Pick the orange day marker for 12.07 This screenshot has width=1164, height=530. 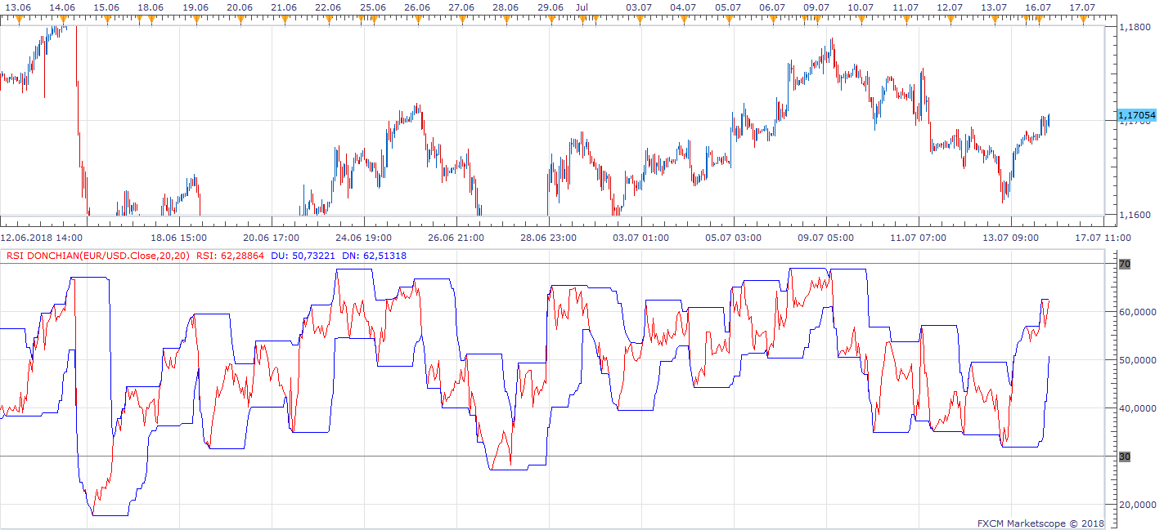click(949, 20)
